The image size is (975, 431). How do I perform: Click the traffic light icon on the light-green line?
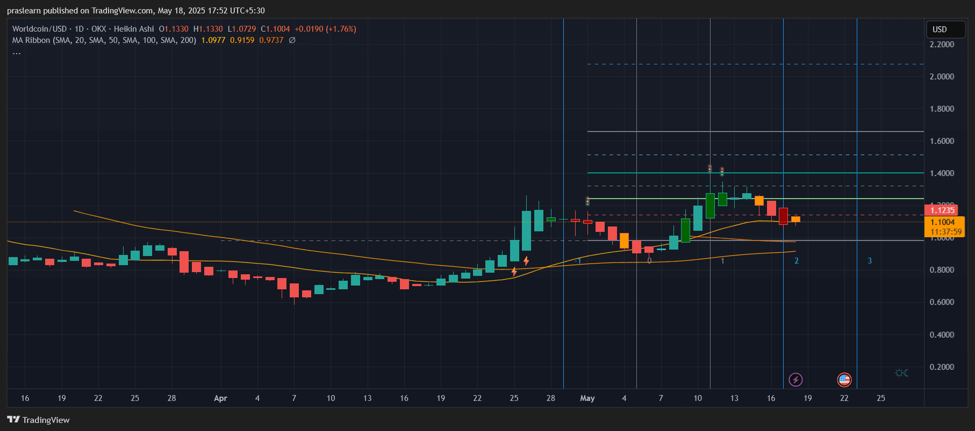point(587,201)
